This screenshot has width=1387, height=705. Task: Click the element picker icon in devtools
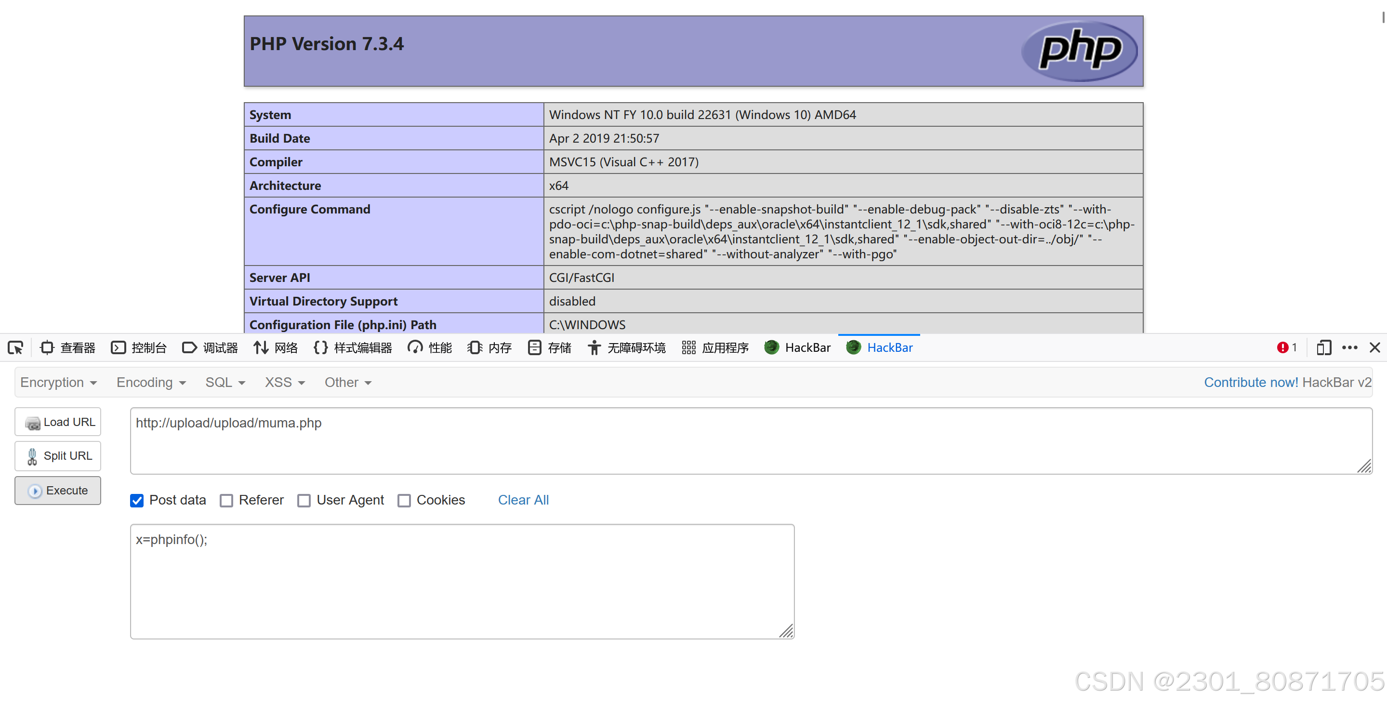(15, 347)
